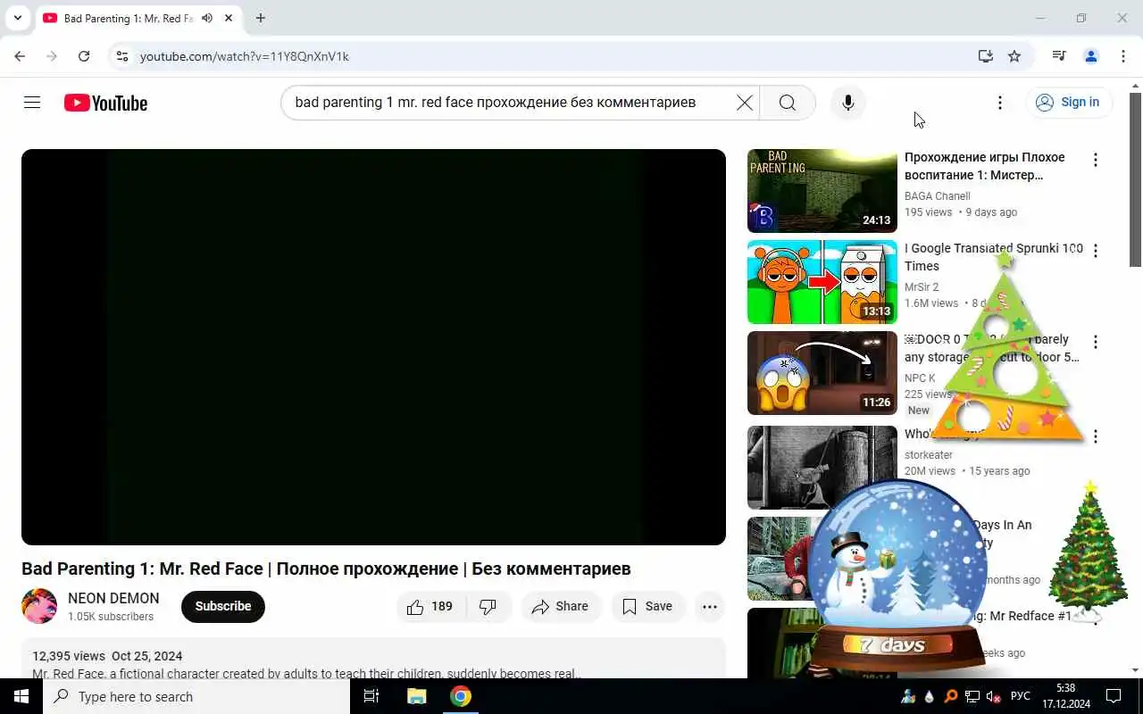Open Chrome from taskbar
The image size is (1143, 714).
461,696
